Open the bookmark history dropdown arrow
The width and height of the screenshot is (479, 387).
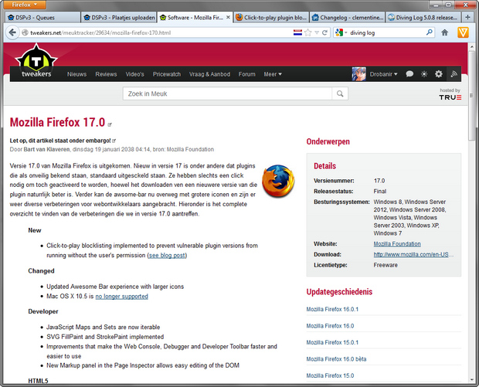coord(317,32)
